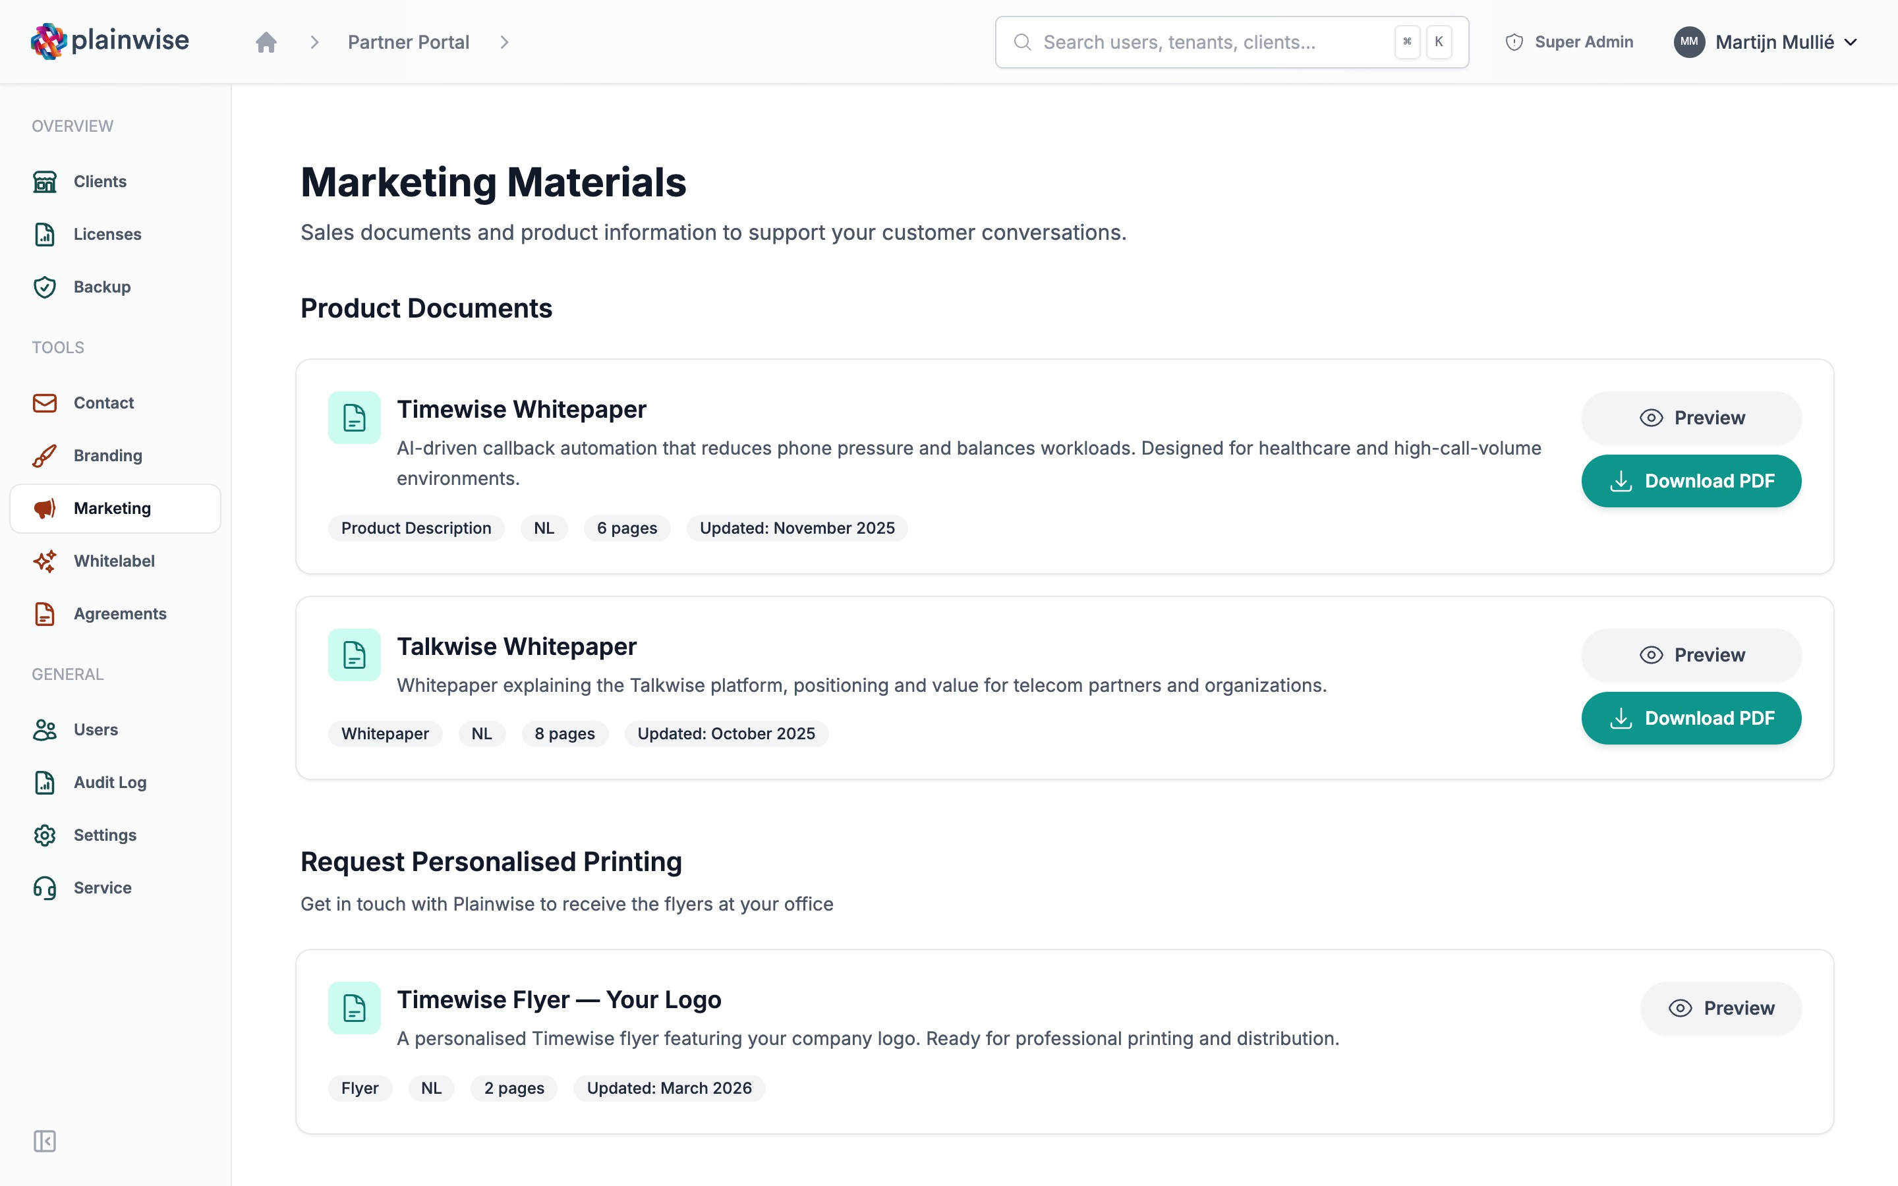Click chevron after Partner Portal breadcrumb
This screenshot has width=1898, height=1186.
pos(504,42)
